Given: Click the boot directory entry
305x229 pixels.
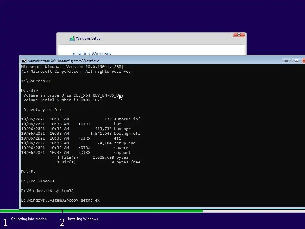Looking at the screenshot, I should [72, 124].
